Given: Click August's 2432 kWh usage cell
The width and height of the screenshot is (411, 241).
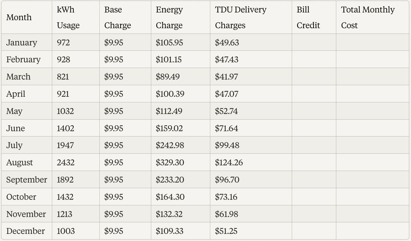Looking at the screenshot, I should click(x=66, y=163).
